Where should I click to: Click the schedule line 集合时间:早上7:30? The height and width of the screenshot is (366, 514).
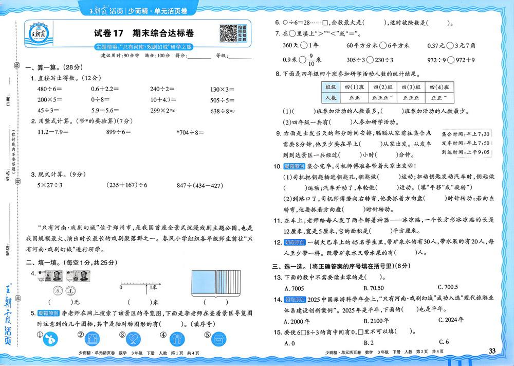[466, 134]
